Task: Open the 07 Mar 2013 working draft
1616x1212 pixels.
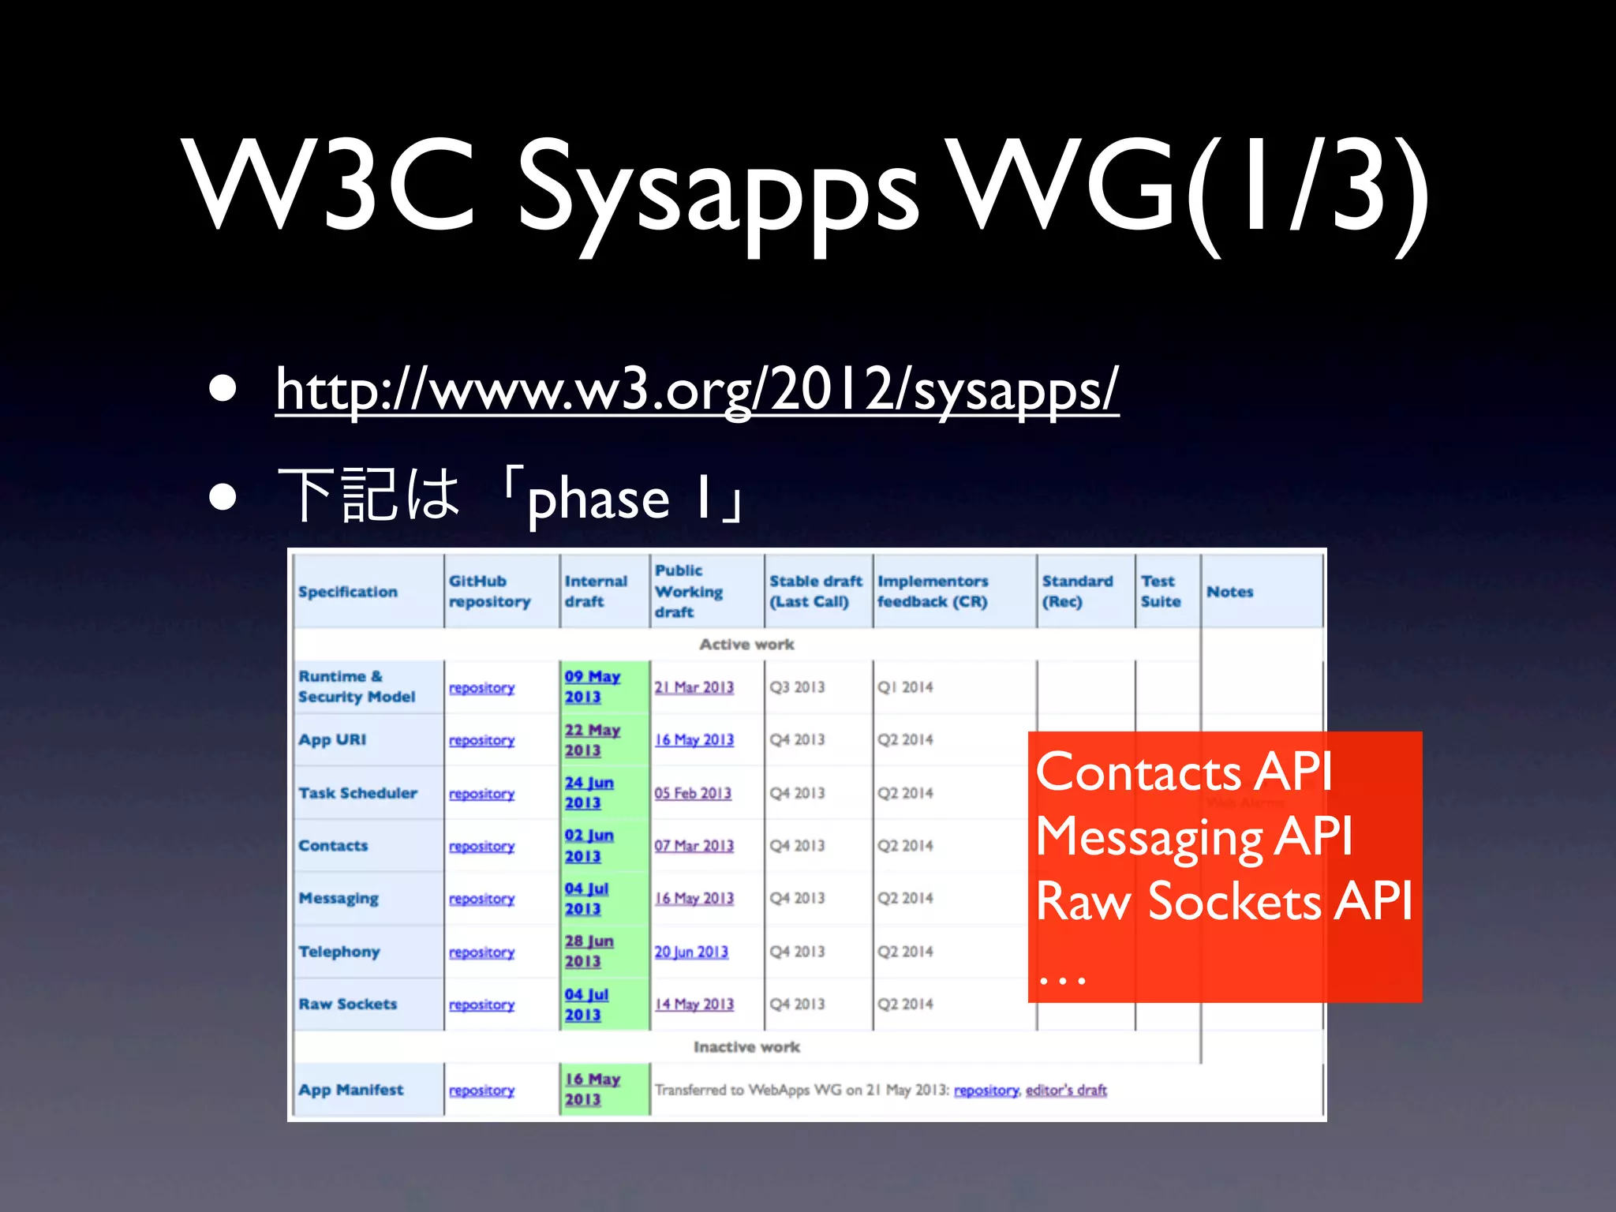Action: [694, 846]
